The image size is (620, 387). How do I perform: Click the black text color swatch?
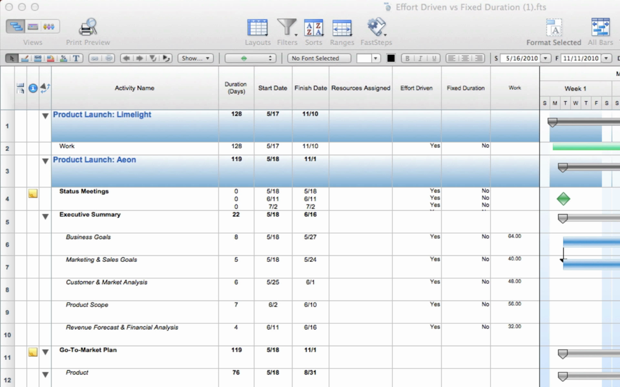coord(391,59)
